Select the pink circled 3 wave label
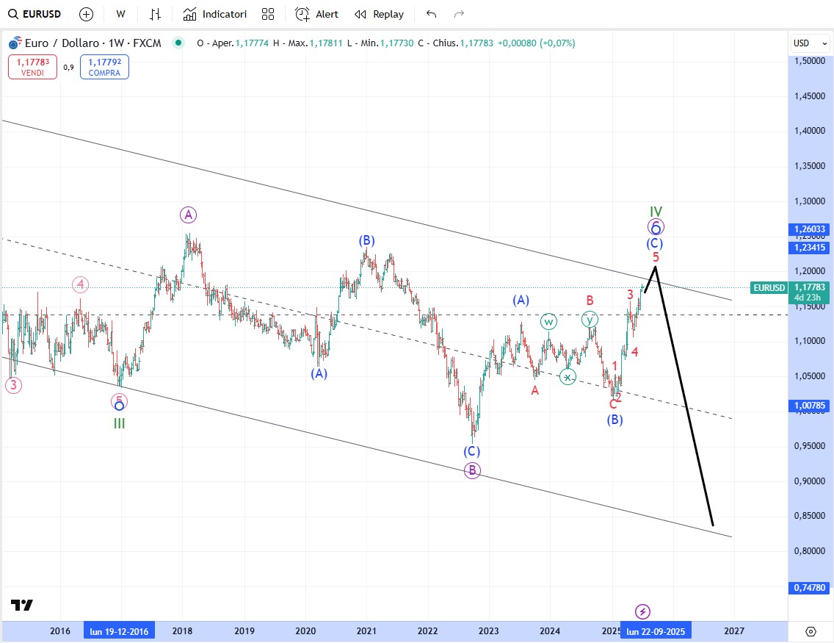This screenshot has width=834, height=643. point(13,385)
